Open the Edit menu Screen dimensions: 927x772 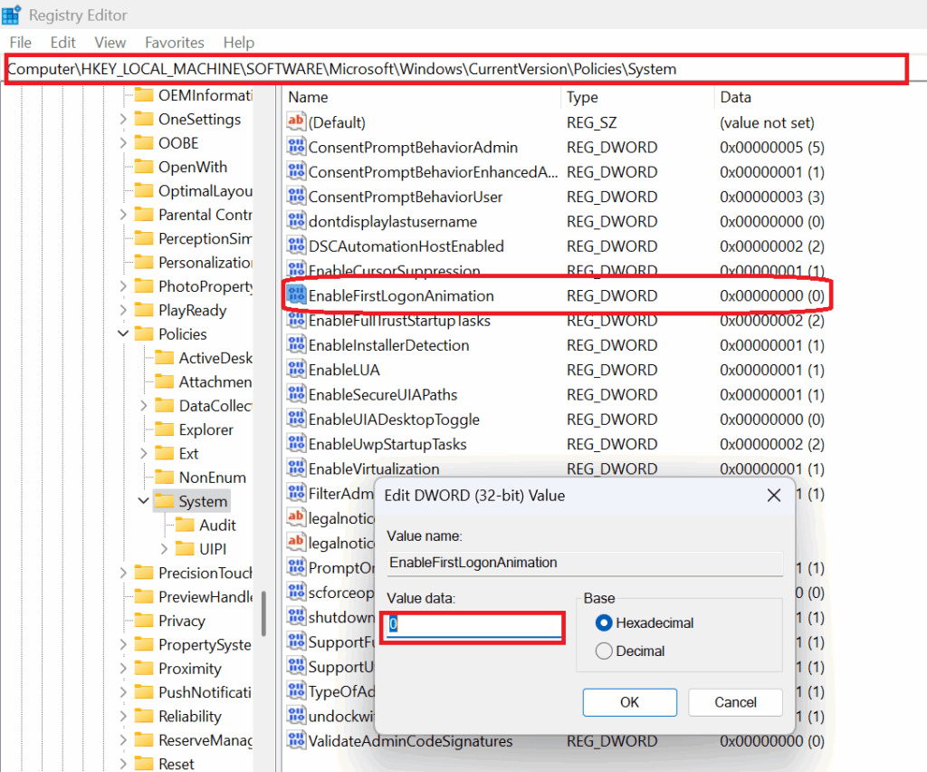click(62, 42)
